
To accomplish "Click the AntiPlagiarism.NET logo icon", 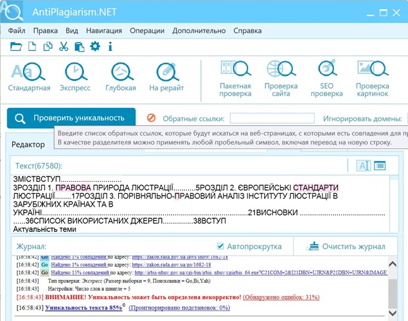I will coord(12,12).
